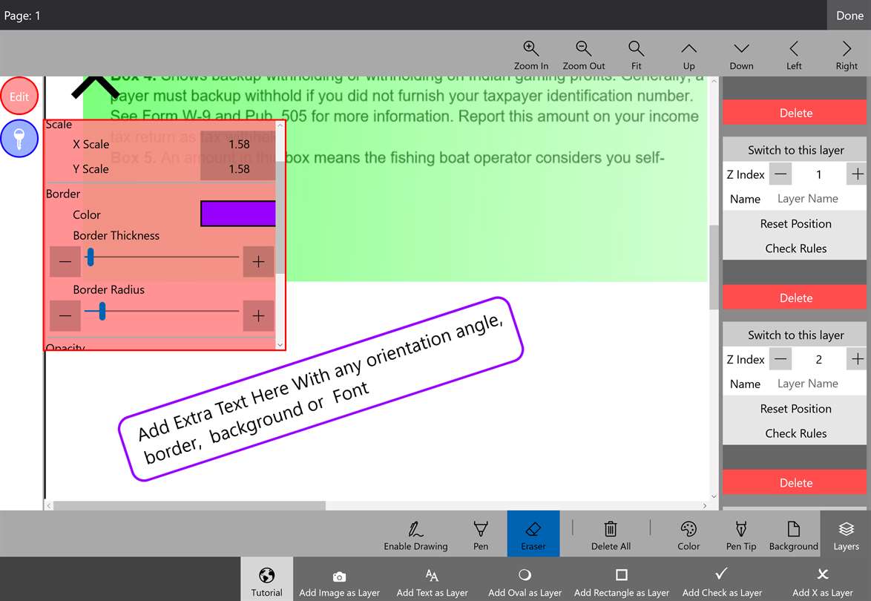Click Check Rules for Z Index 1 layer
The height and width of the screenshot is (601, 871).
795,249
